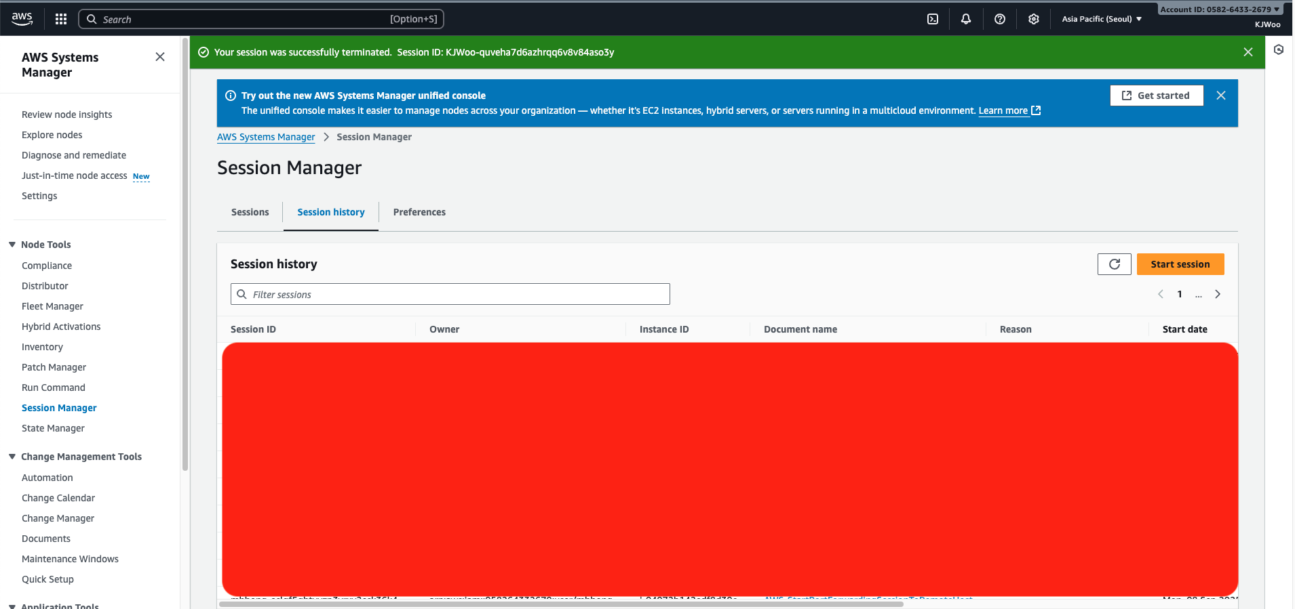Image resolution: width=1295 pixels, height=609 pixels.
Task: Open Systems Manager Settings
Action: (x=39, y=196)
